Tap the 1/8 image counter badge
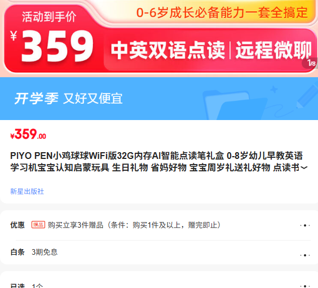 (310, 63)
